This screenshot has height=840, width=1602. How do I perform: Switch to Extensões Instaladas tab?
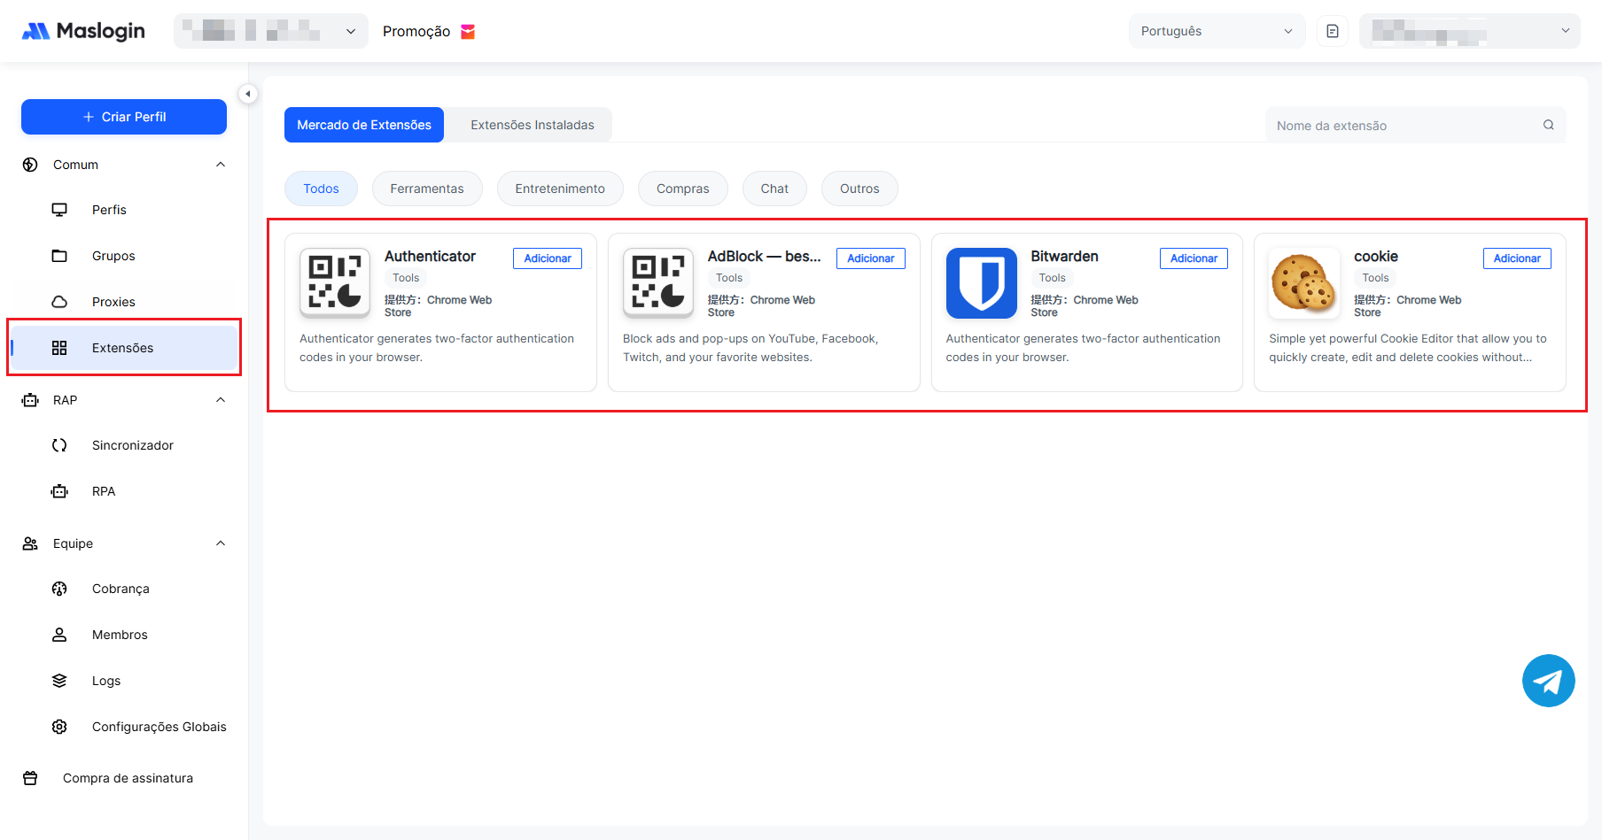point(532,125)
